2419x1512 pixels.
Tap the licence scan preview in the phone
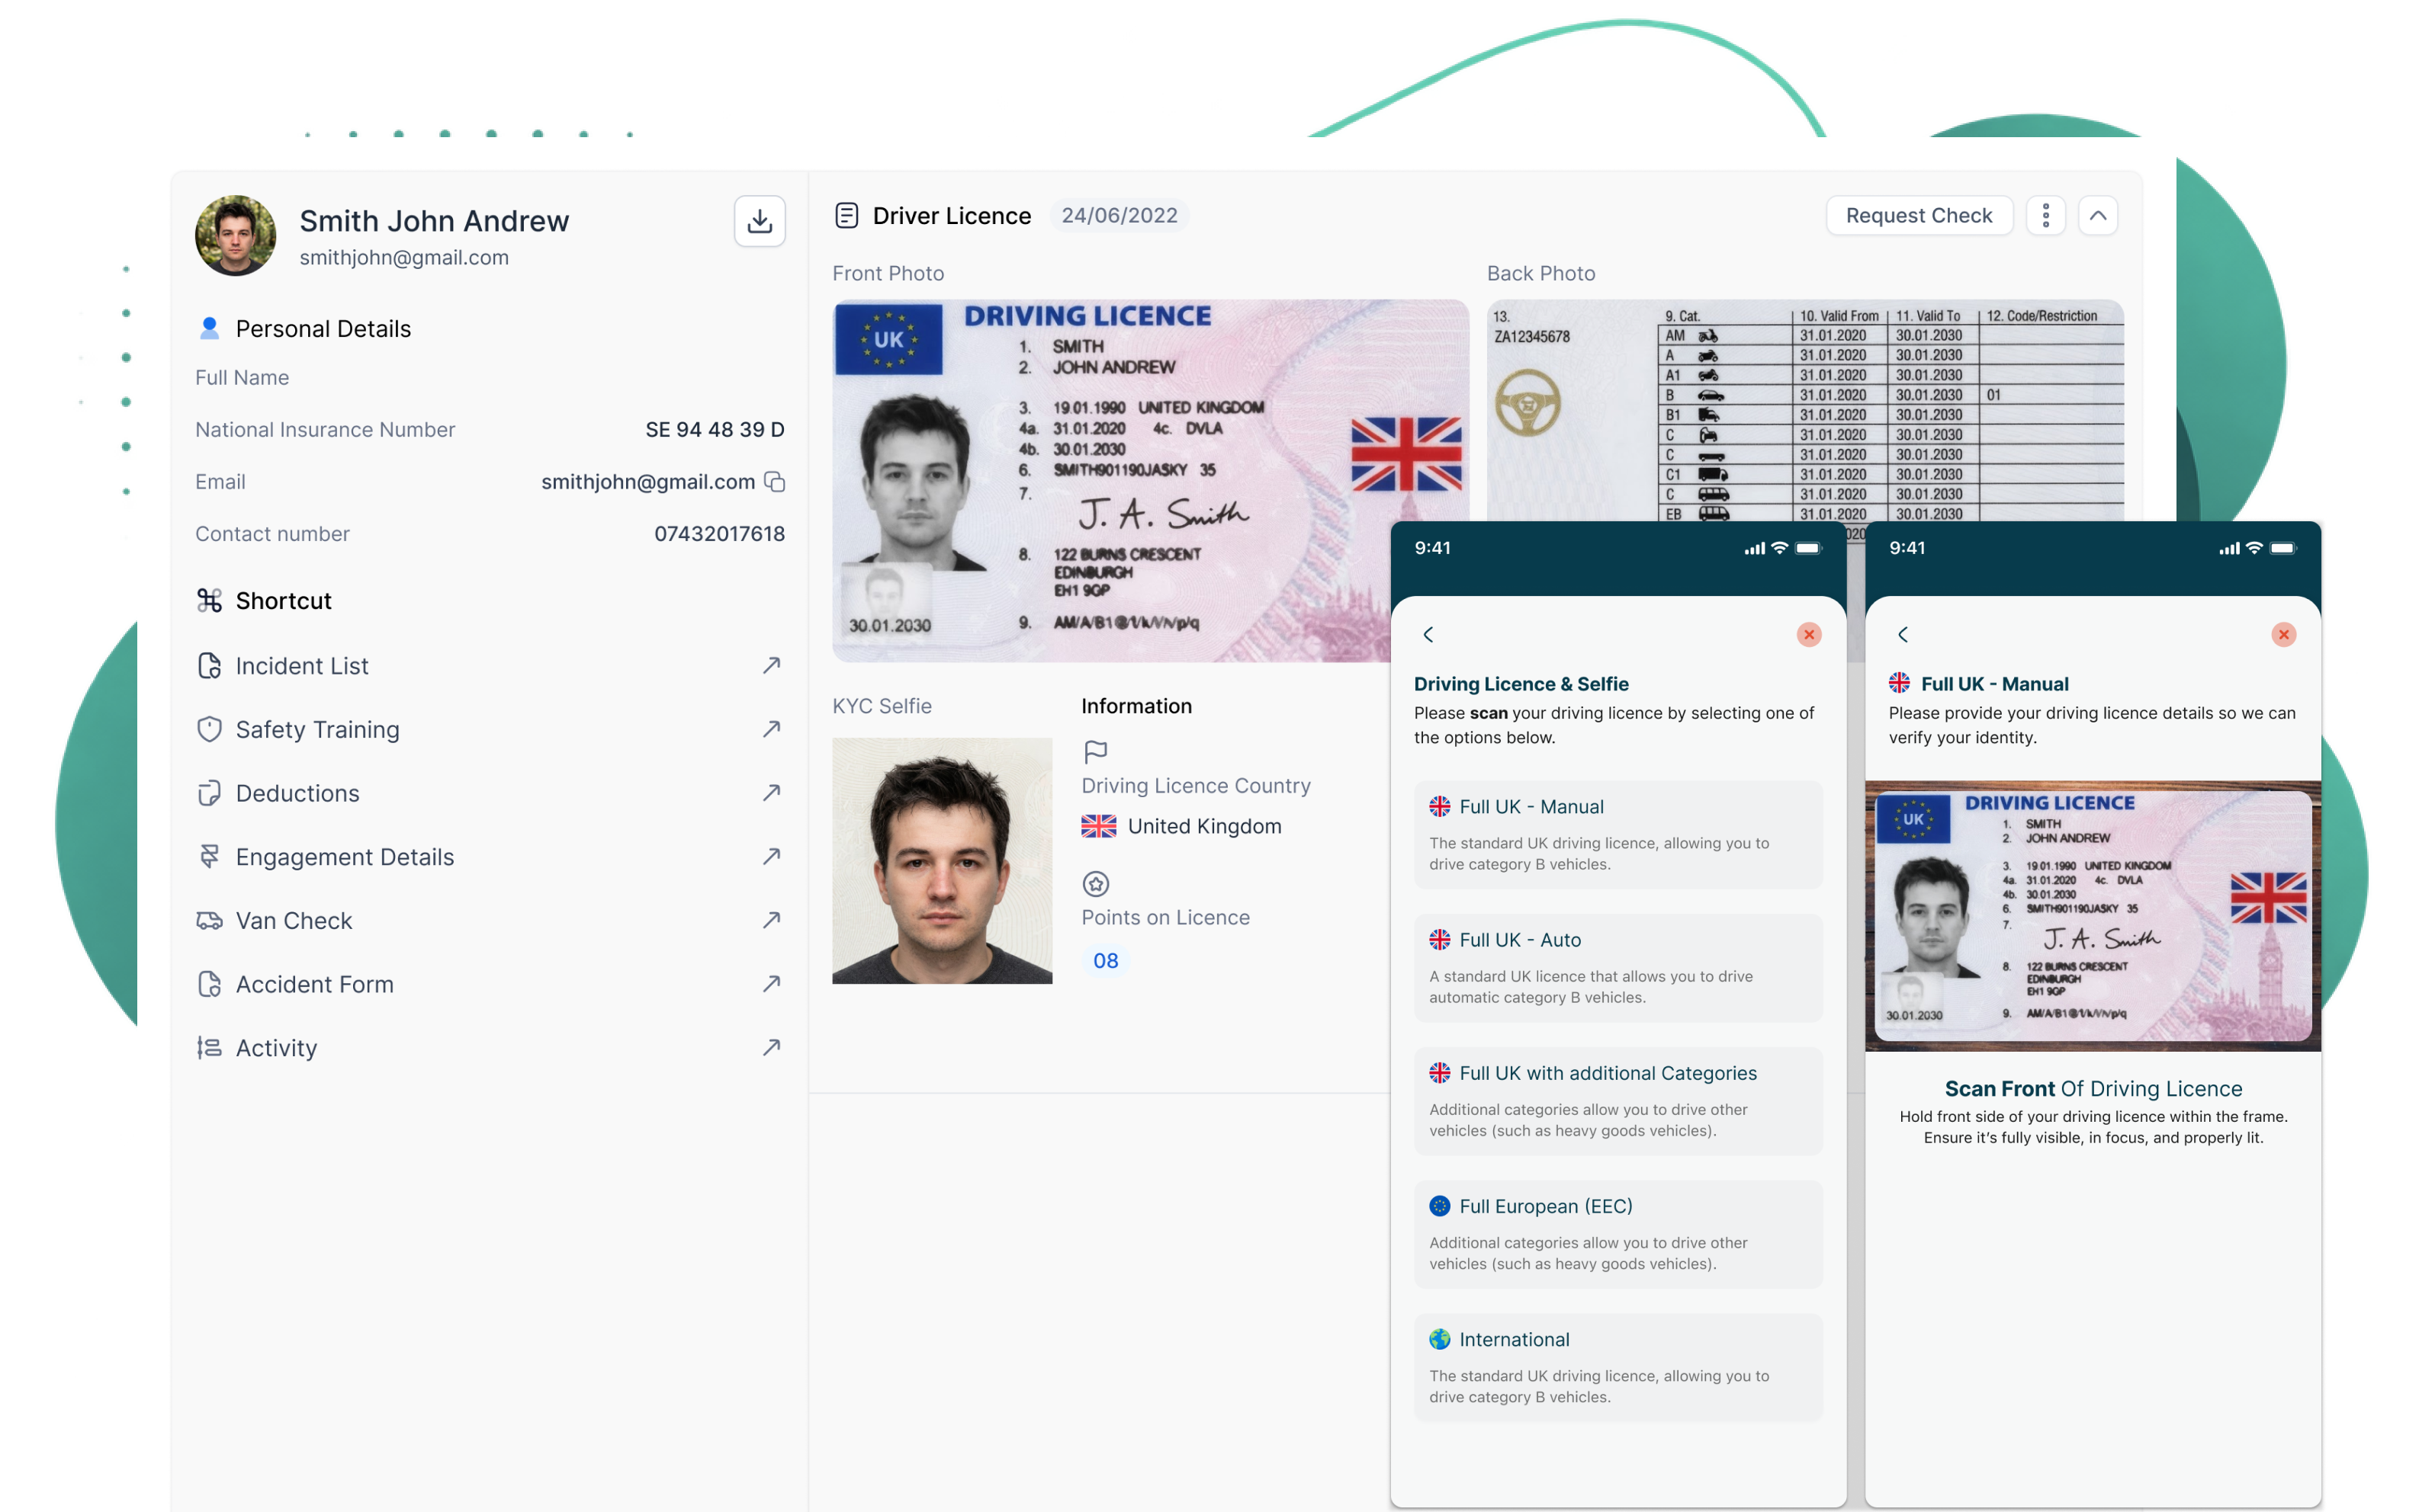(2093, 915)
